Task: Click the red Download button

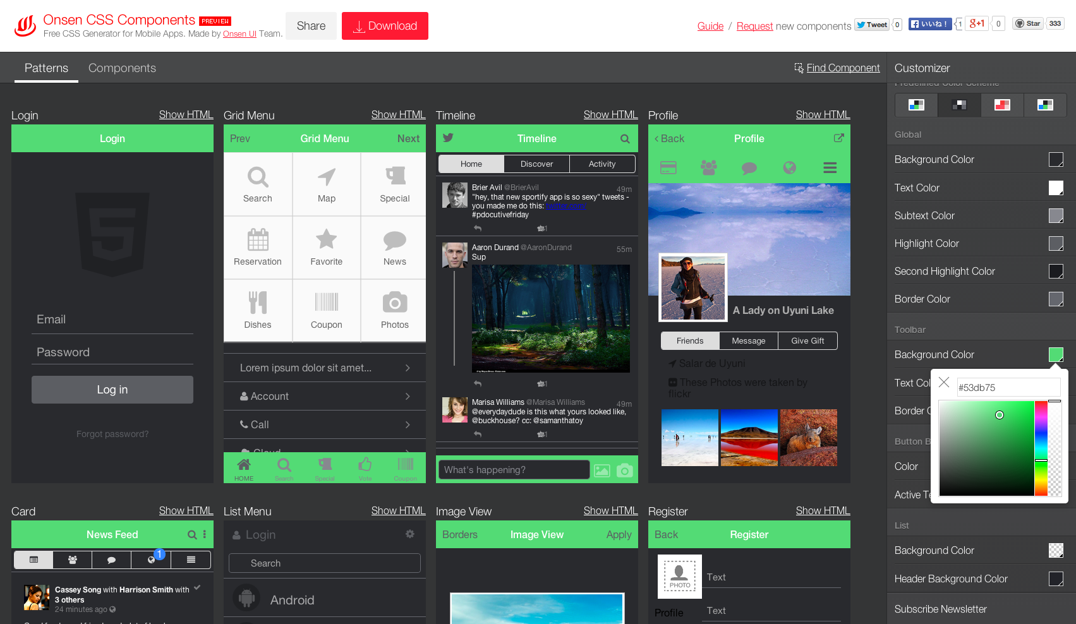Action: [x=385, y=26]
